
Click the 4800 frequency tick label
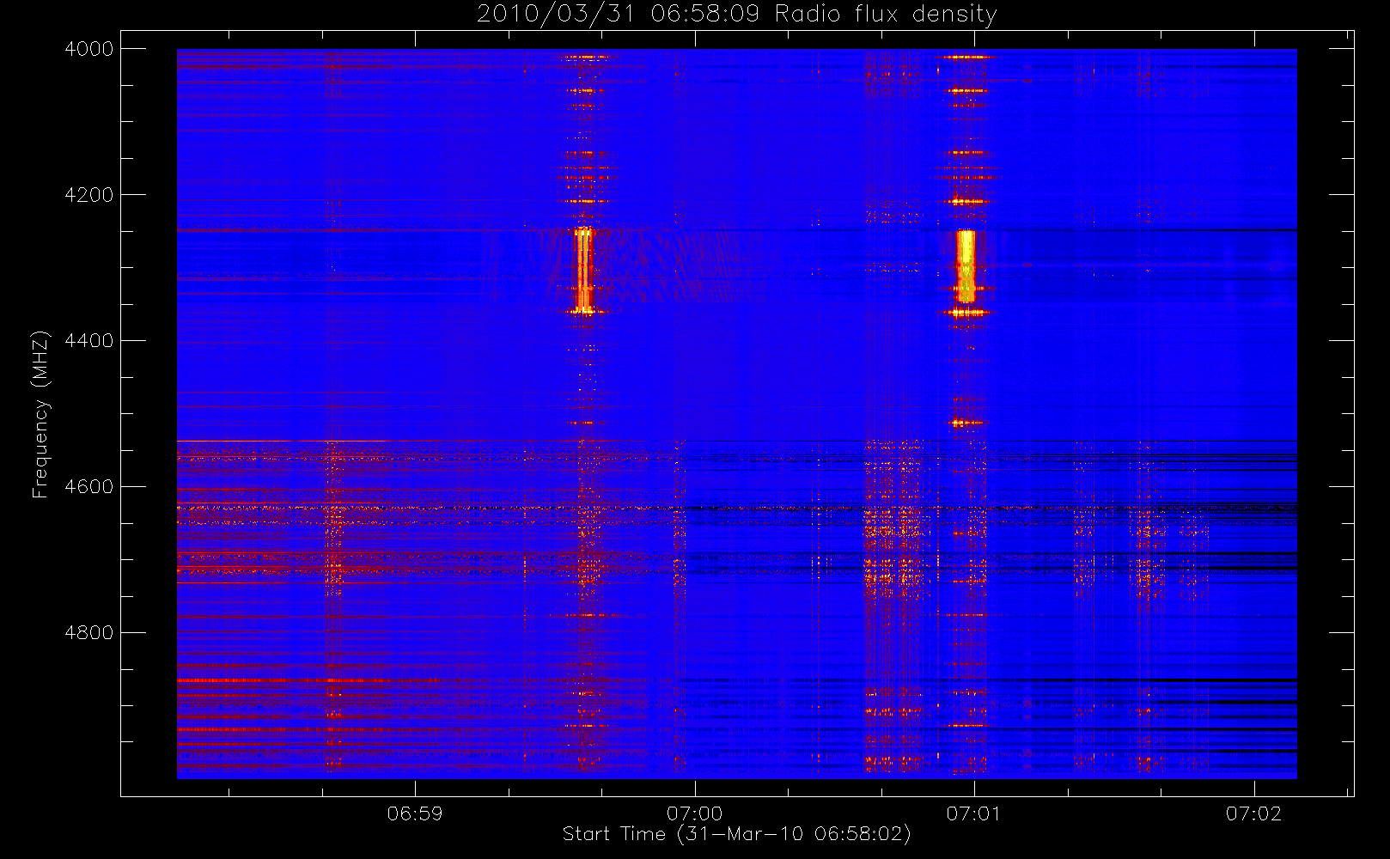click(x=89, y=633)
